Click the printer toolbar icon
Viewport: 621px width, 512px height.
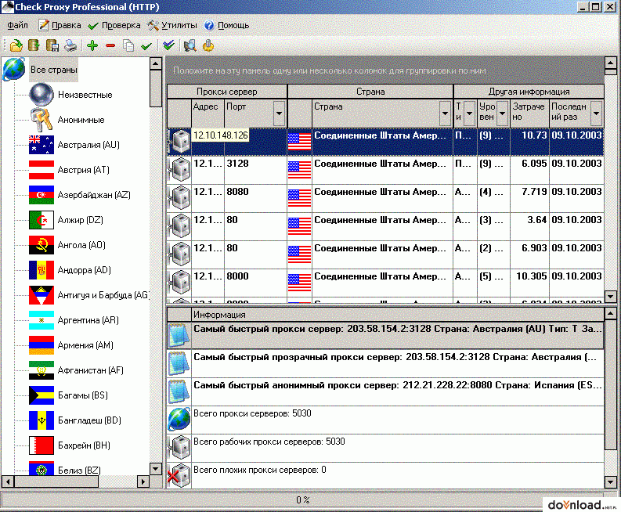click(x=71, y=45)
